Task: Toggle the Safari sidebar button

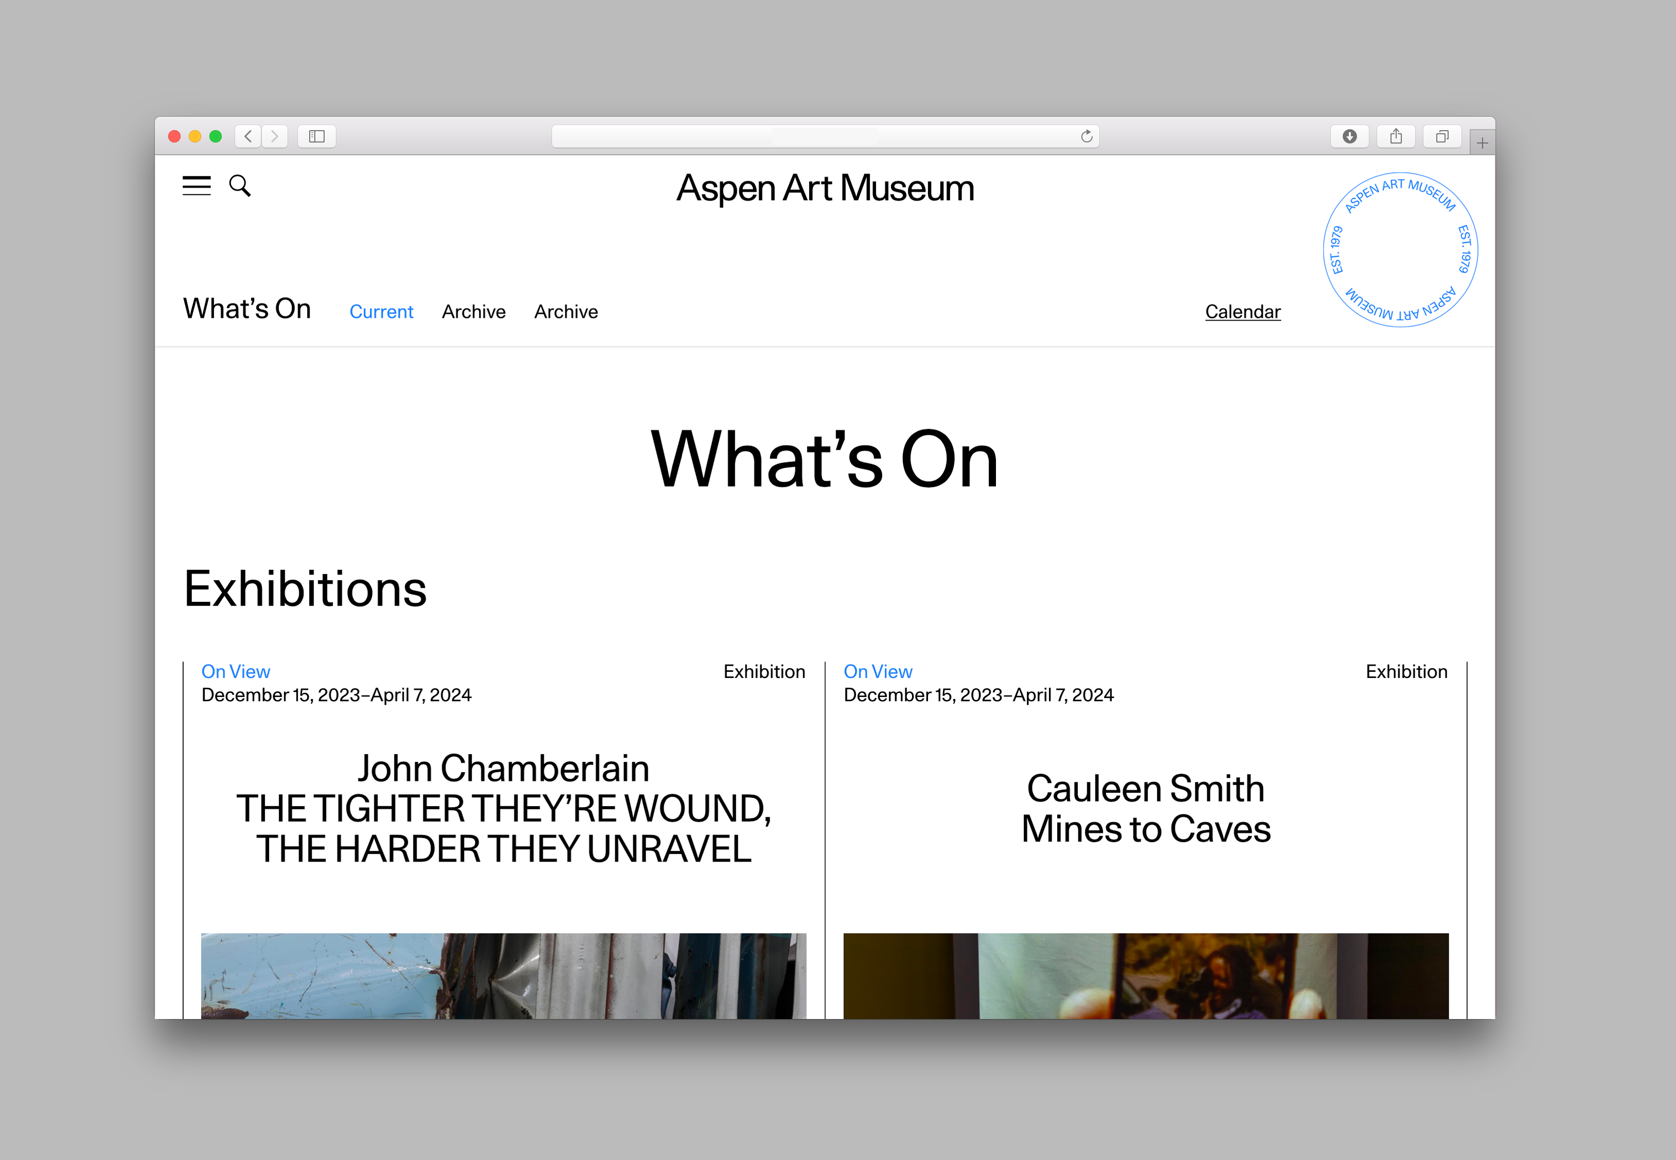Action: (x=317, y=136)
